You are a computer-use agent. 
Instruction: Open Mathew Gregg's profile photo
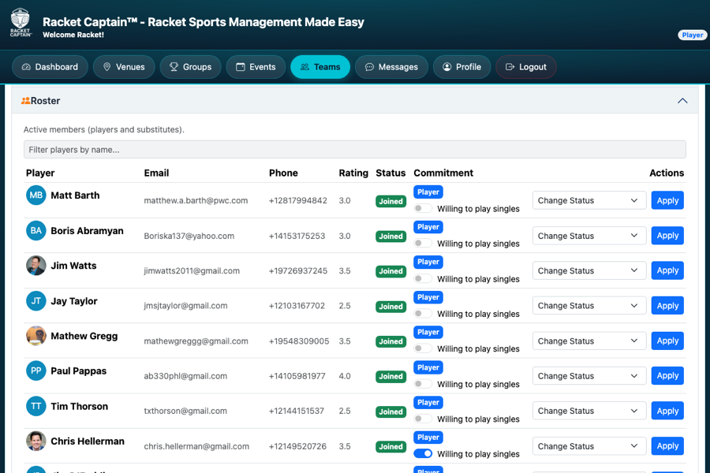tap(35, 335)
